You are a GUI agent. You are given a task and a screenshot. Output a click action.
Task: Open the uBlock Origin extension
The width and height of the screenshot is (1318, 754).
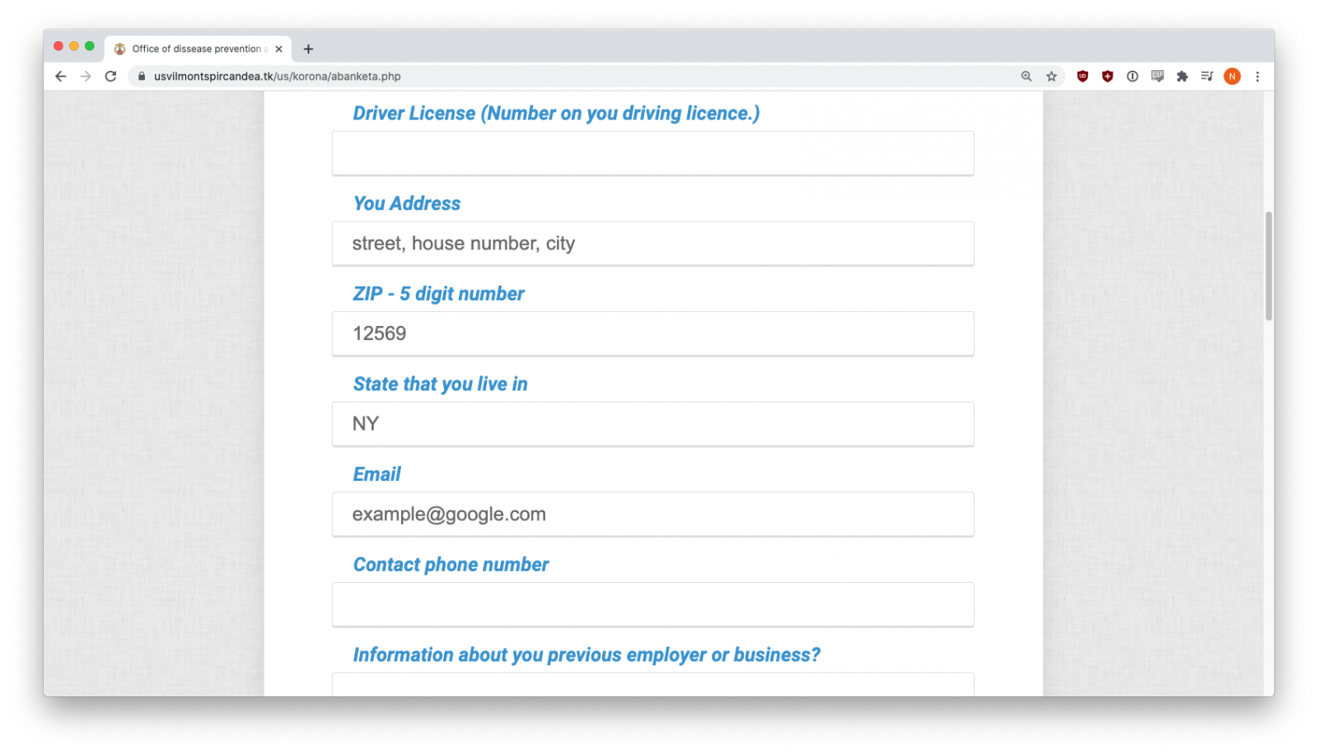coord(1082,77)
